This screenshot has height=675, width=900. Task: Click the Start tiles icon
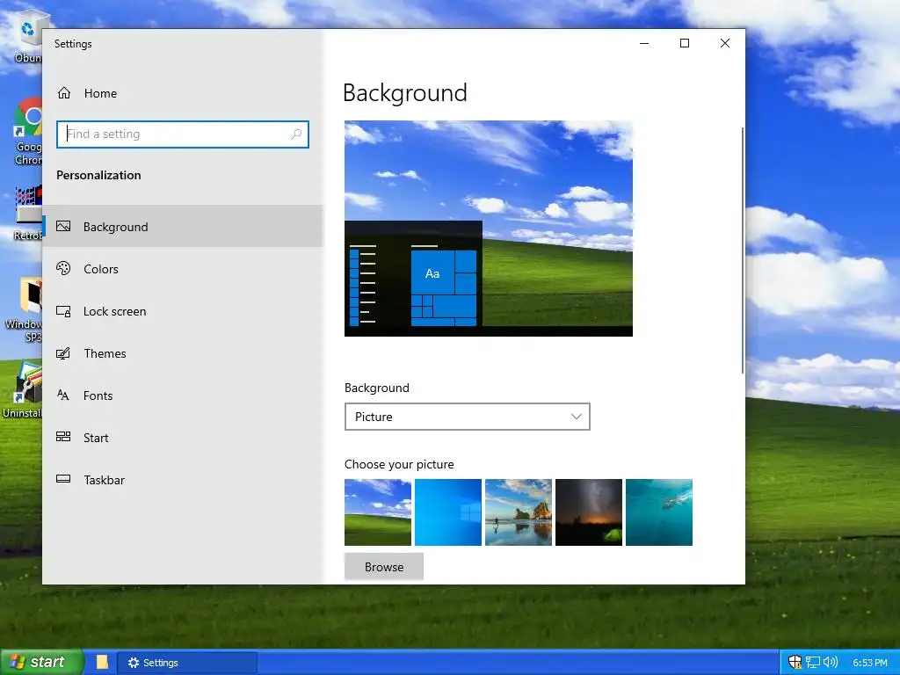point(63,437)
